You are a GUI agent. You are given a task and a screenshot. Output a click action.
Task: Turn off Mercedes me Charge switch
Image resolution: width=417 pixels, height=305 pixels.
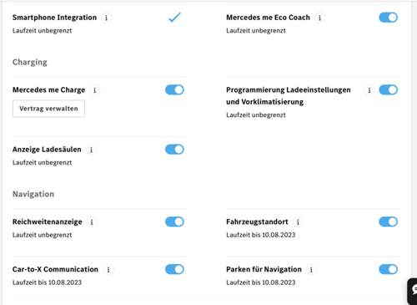click(x=174, y=89)
